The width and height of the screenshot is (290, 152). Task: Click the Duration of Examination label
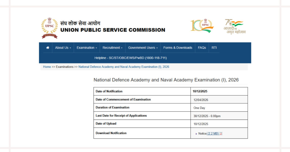tap(112, 107)
